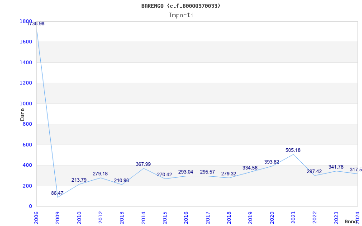Image resolution: width=362 pixels, height=226 pixels.
Task: Click the 1000 y-axis tick label
Action: (26, 104)
